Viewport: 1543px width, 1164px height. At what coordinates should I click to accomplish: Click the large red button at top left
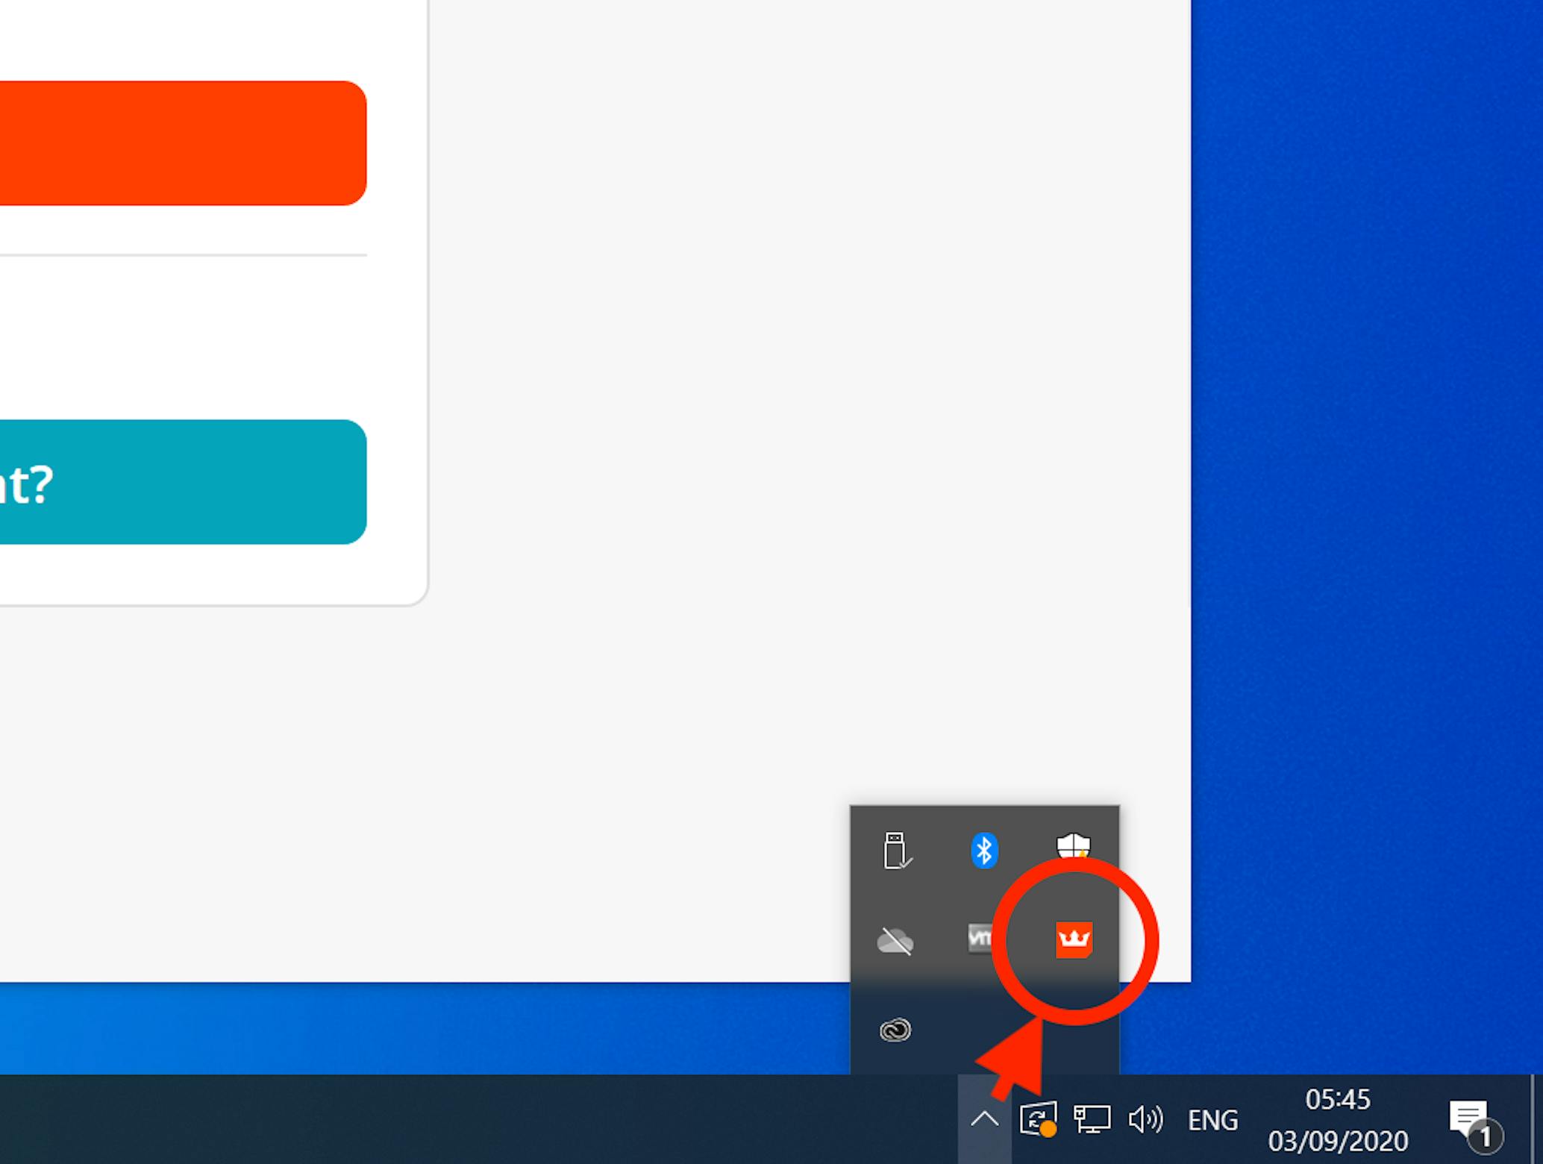pyautogui.click(x=179, y=140)
